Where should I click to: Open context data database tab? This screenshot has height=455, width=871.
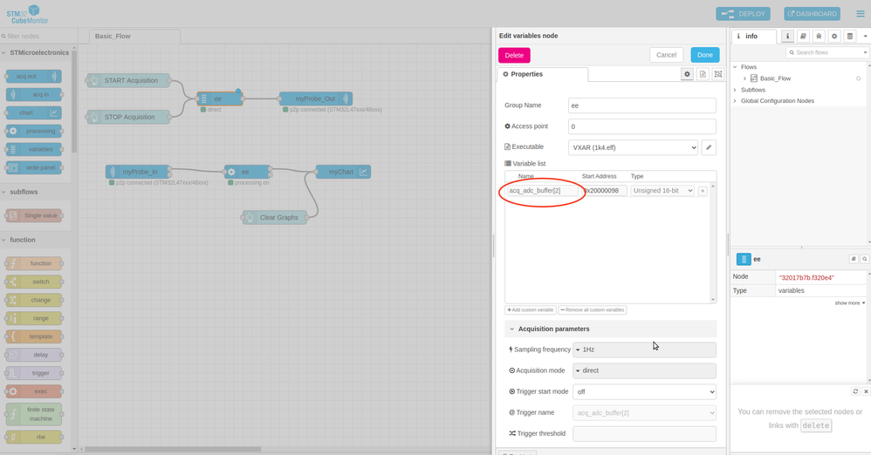849,36
